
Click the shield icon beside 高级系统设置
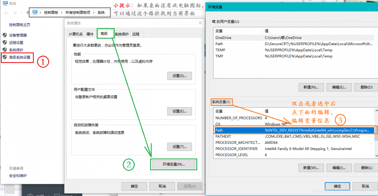click(5, 57)
